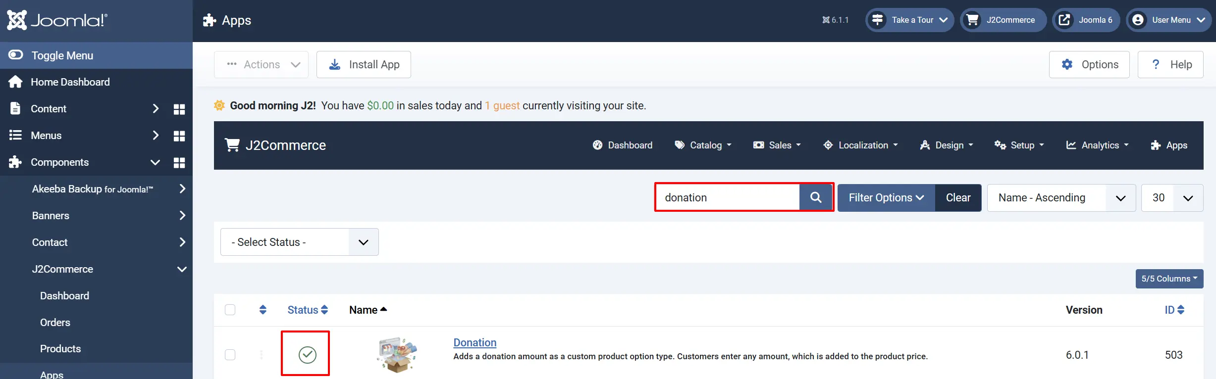This screenshot has height=379, width=1216.
Task: Toggle the sidebar menu
Action: [x=96, y=55]
